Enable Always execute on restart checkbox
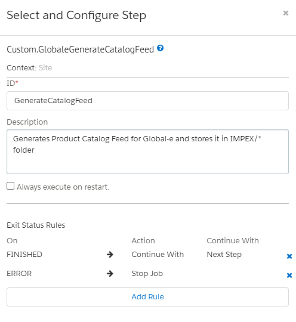 coord(11,186)
